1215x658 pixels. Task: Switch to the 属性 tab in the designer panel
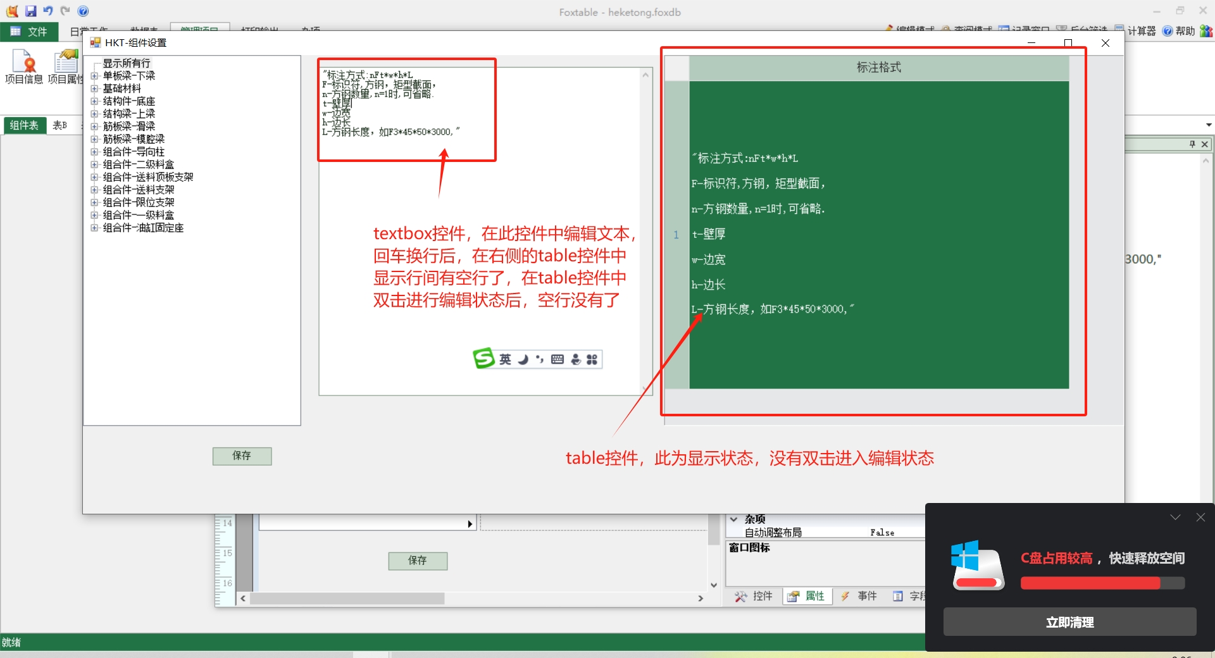pyautogui.click(x=806, y=596)
